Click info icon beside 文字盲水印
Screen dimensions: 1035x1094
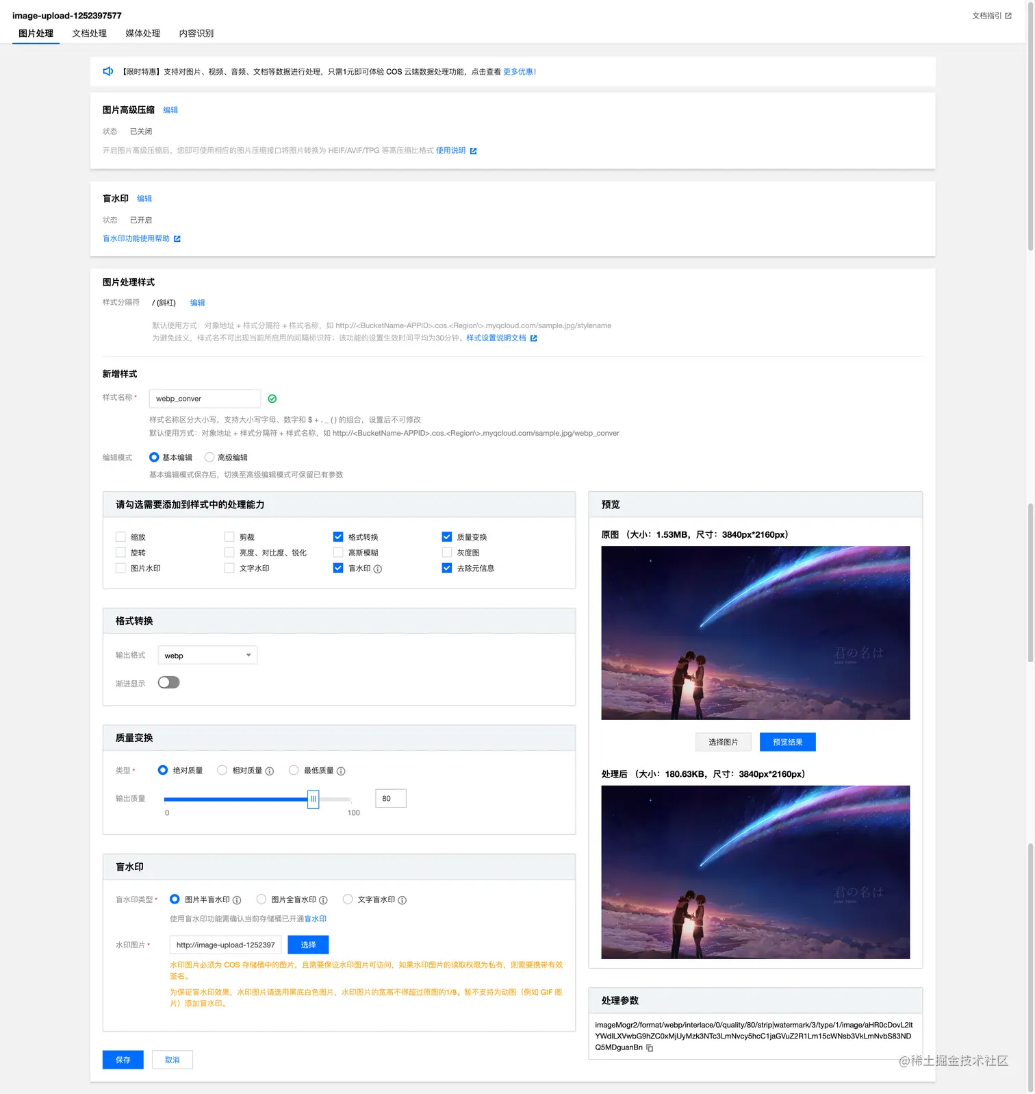pyautogui.click(x=402, y=900)
